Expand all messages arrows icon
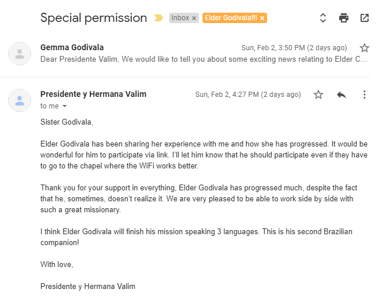 tap(323, 18)
